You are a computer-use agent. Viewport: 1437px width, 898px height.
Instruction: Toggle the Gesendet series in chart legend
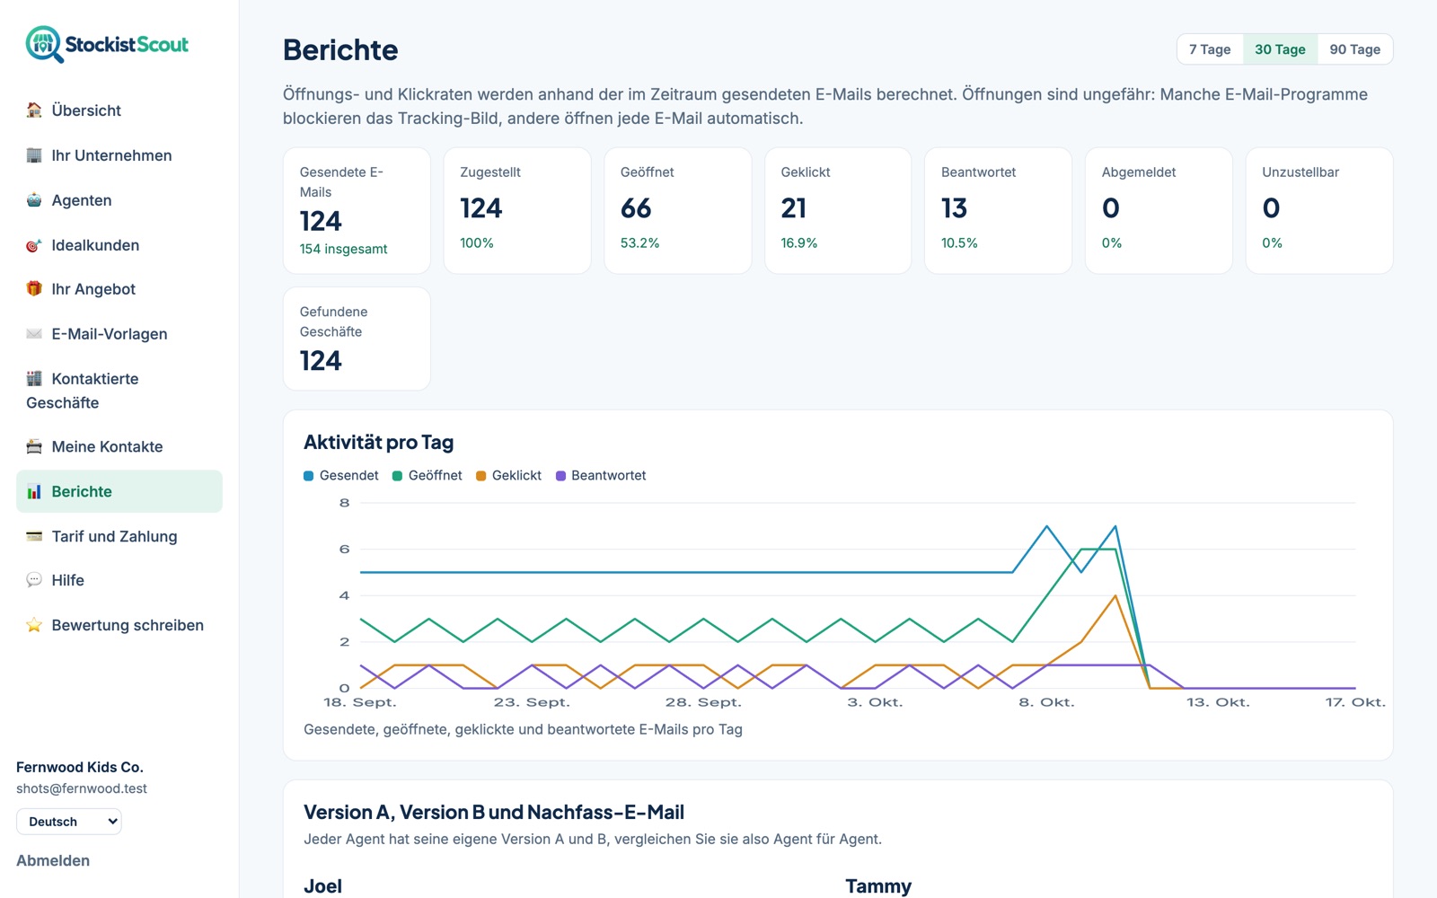pyautogui.click(x=341, y=476)
